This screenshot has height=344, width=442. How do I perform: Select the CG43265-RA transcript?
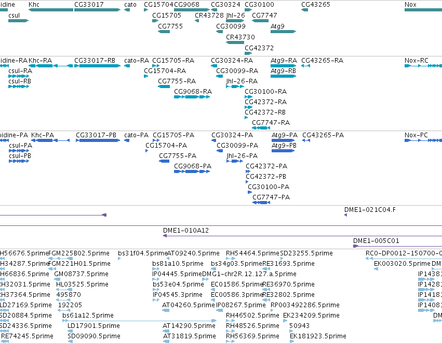(x=305, y=66)
